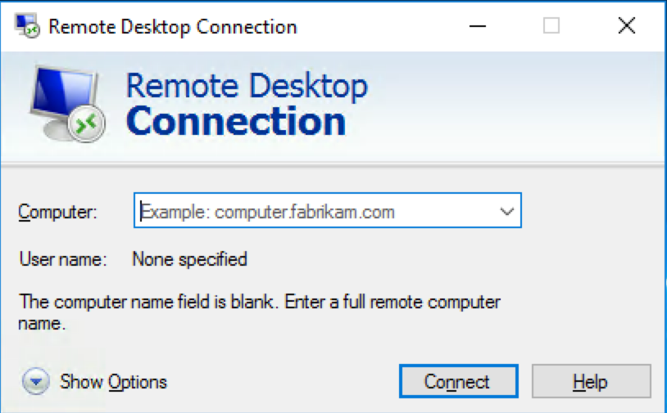Image resolution: width=667 pixels, height=413 pixels.
Task: Click the "Computer:" field label
Action: click(x=57, y=213)
